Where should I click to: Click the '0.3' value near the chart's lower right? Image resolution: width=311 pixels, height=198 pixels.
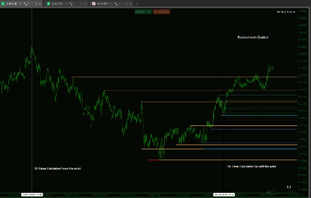(289, 187)
